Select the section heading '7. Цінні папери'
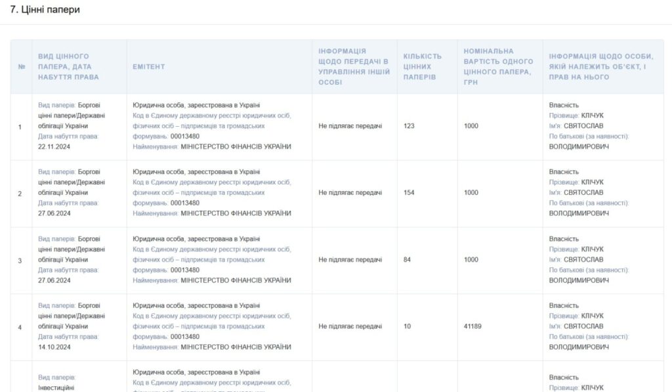672x392 pixels. [45, 9]
